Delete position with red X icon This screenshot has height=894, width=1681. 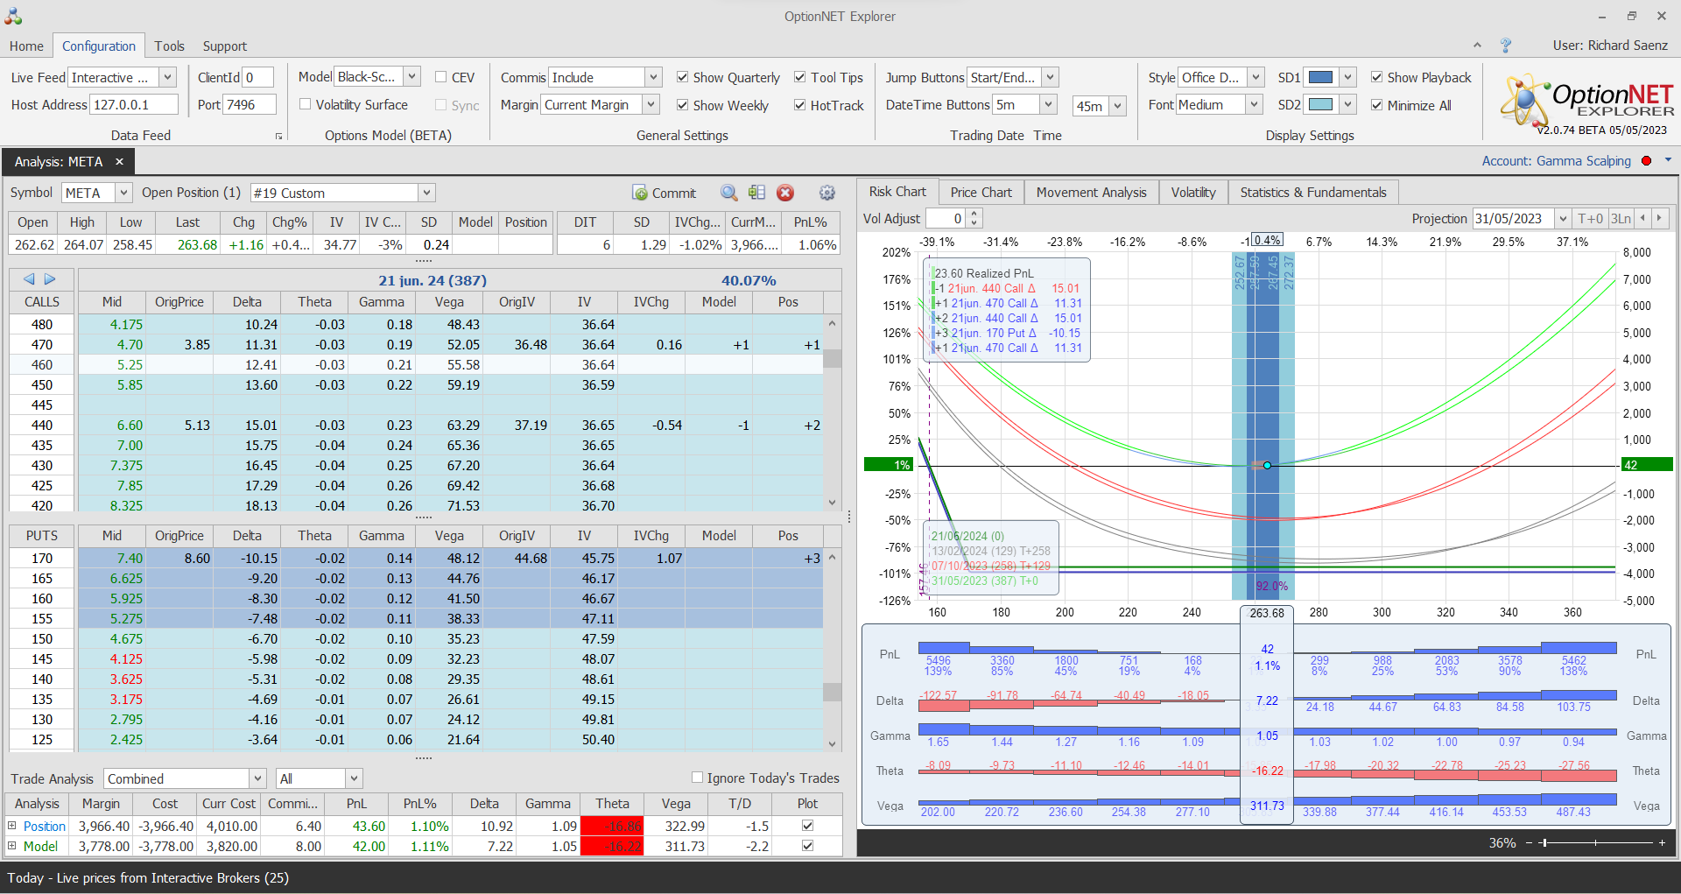[x=785, y=193]
